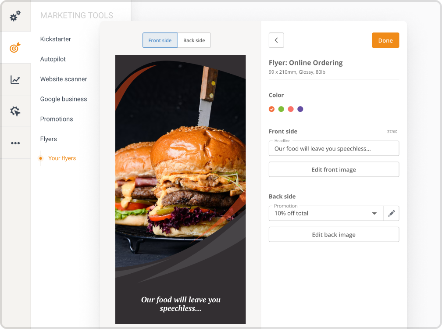Open the settings gears sidebar icon

point(15,16)
